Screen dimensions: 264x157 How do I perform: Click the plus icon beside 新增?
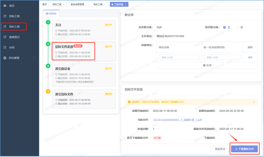pos(204,65)
